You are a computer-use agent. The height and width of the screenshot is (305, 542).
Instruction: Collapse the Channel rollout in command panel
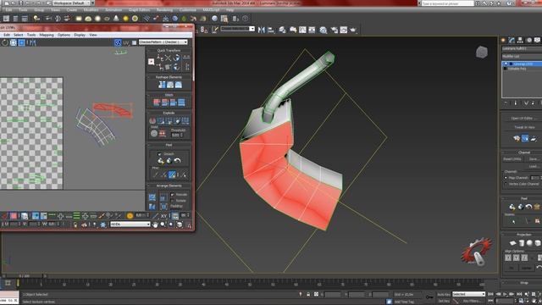pos(523,152)
